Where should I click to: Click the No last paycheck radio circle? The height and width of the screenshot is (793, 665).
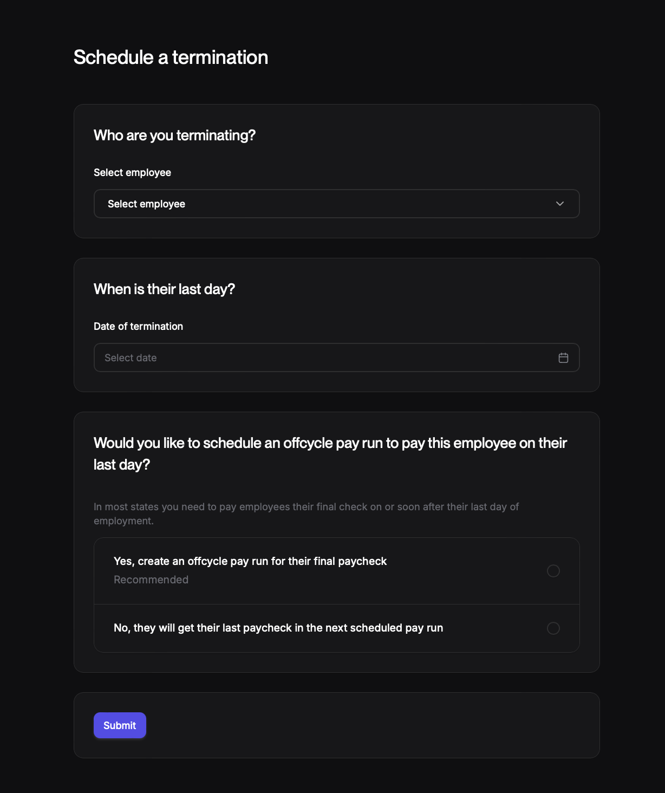(x=553, y=628)
